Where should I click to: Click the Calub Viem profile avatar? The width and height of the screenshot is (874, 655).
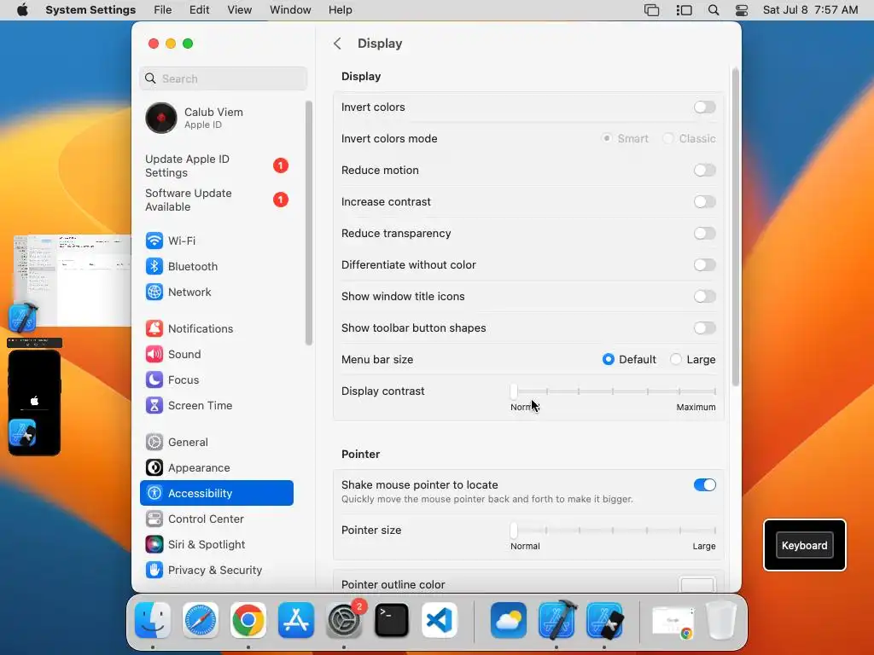pyautogui.click(x=161, y=118)
